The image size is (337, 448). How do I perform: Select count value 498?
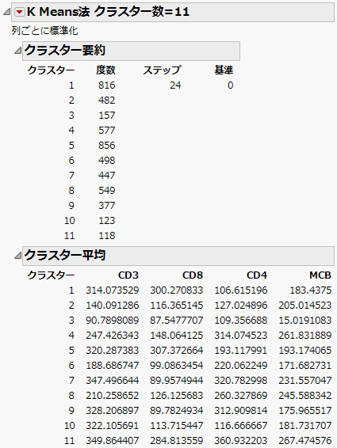coord(107,161)
